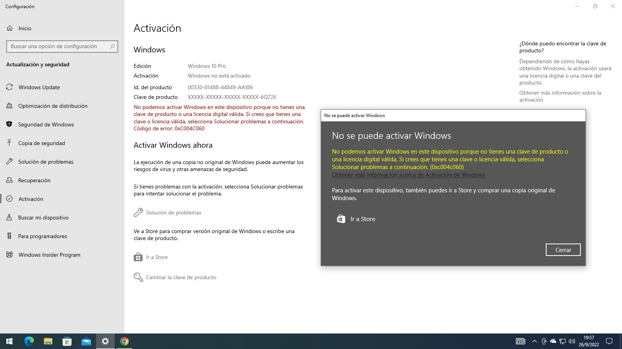Select the Copia de seguridad arrow icon
The width and height of the screenshot is (622, 349).
[x=9, y=143]
